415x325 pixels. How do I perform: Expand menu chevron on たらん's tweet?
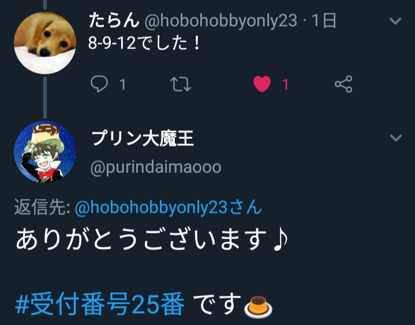[x=395, y=21]
